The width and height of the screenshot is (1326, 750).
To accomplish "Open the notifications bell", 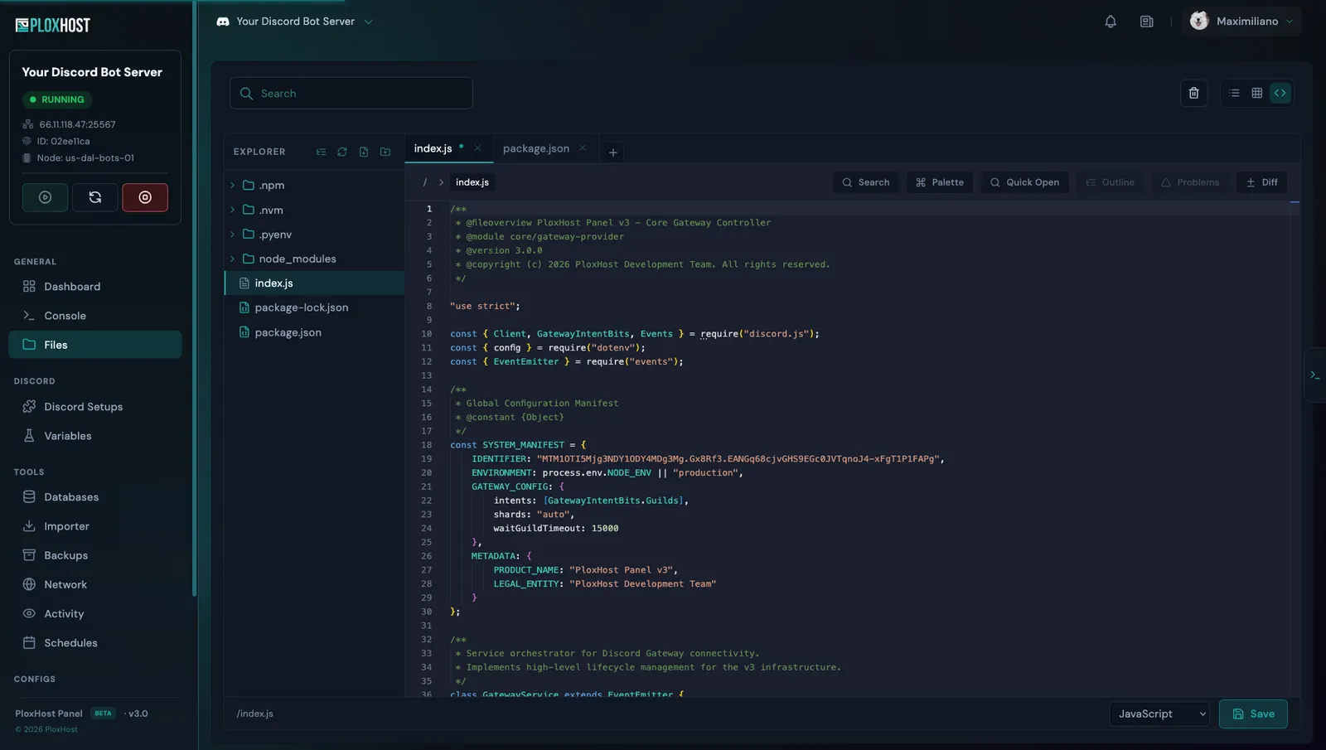I will tap(1111, 22).
